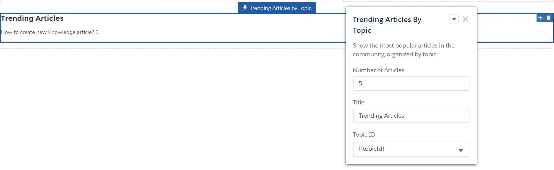554x170 pixels.
Task: Click the Trending Articles heading in the component
Action: click(32, 18)
